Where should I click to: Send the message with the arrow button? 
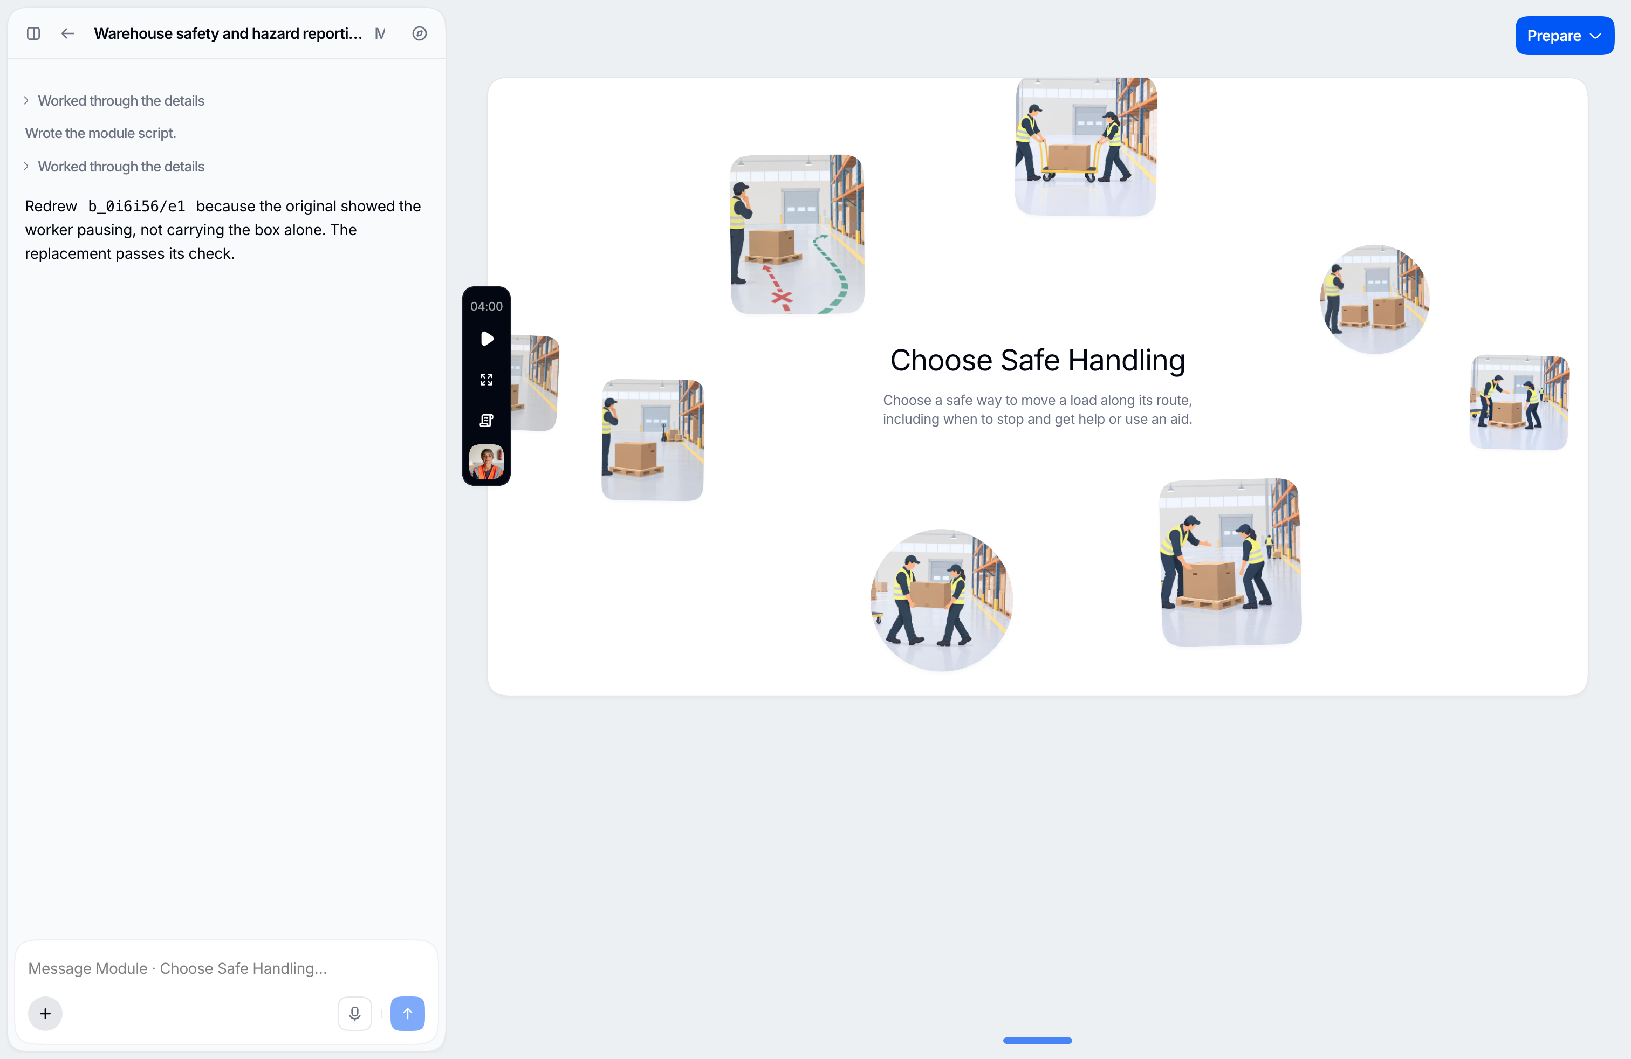407,1013
